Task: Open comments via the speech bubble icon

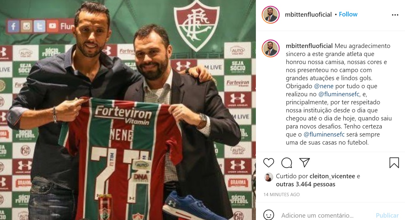Action: tap(287, 163)
